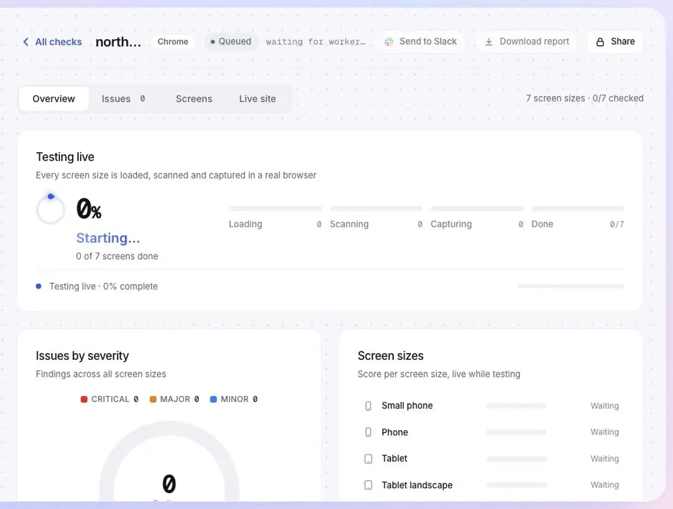Click the blue MINOR legend swatch
Image resolution: width=673 pixels, height=509 pixels.
[214, 399]
